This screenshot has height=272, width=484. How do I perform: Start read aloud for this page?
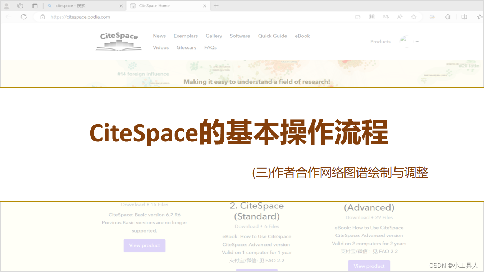tap(399, 17)
